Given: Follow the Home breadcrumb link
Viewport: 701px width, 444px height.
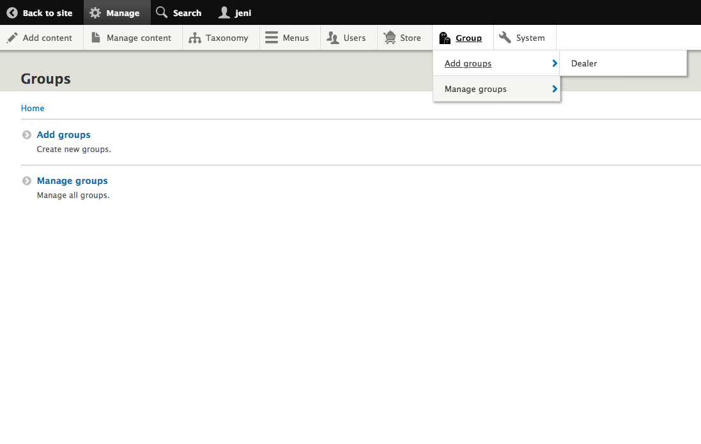Looking at the screenshot, I should pos(33,108).
